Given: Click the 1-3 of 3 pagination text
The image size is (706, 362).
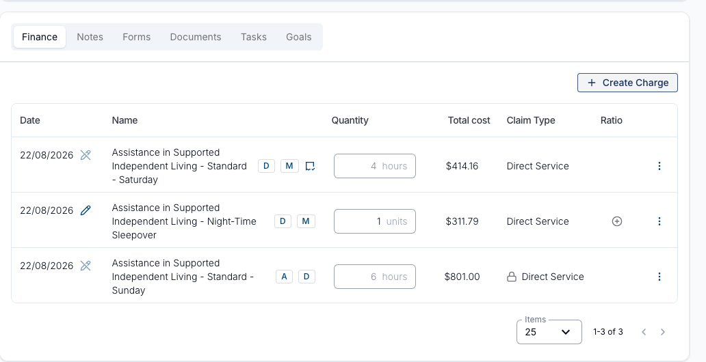Looking at the screenshot, I should [x=608, y=332].
